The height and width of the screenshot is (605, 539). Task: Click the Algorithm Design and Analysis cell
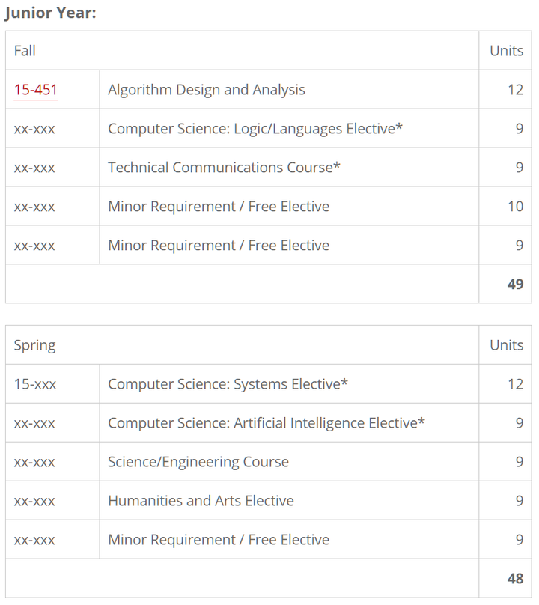[x=207, y=90]
